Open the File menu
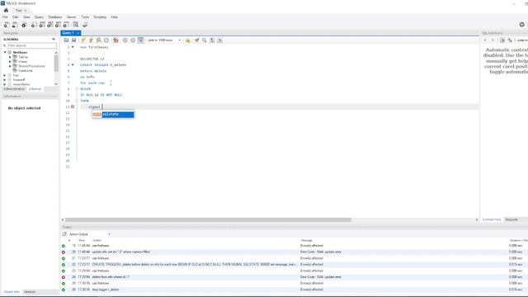Image resolution: width=528 pixels, height=297 pixels. pos(5,16)
